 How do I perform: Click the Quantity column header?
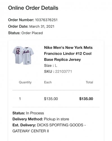coord(25,82)
